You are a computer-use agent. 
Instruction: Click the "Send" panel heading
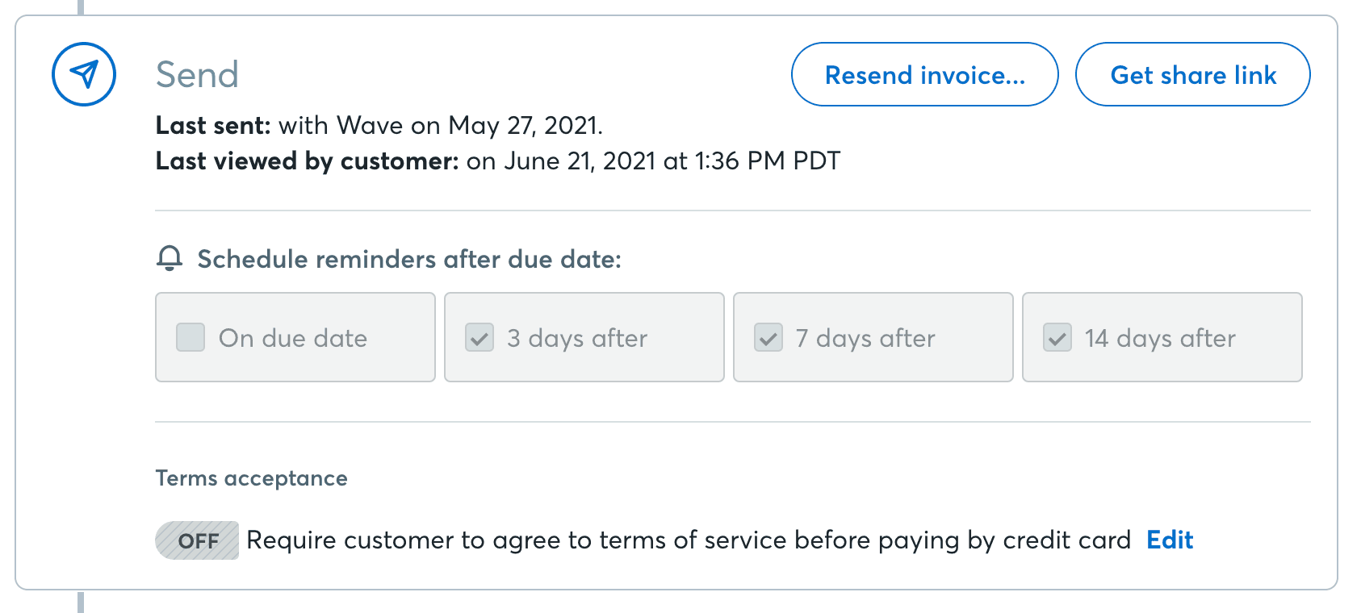(198, 73)
